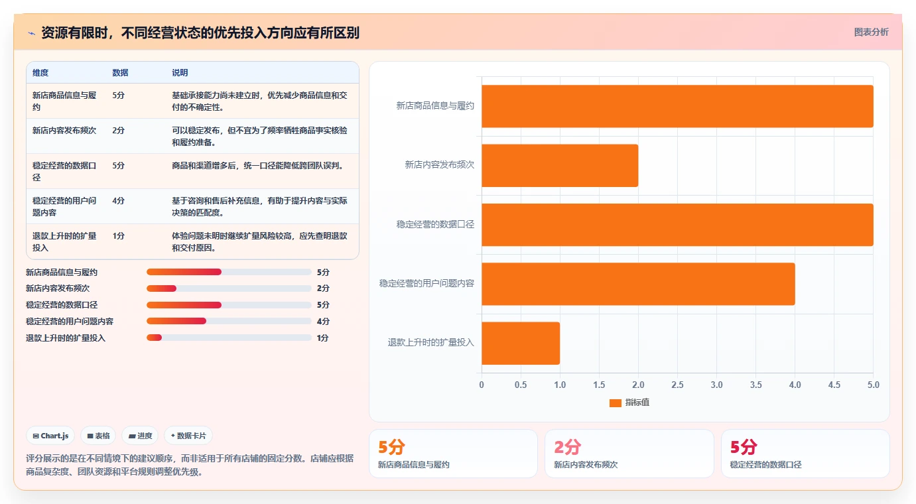916x504 pixels.
Task: Select the 数据卡片 tag chip
Action: point(188,436)
